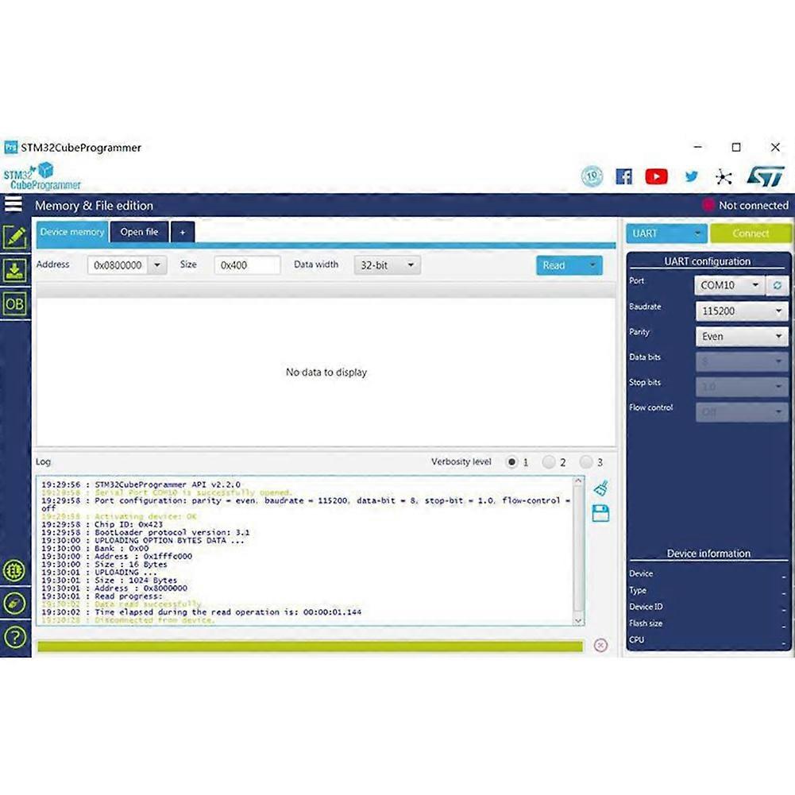Click the 'Flash size' label
Viewport: 795px width, 795px height.
pos(646,623)
